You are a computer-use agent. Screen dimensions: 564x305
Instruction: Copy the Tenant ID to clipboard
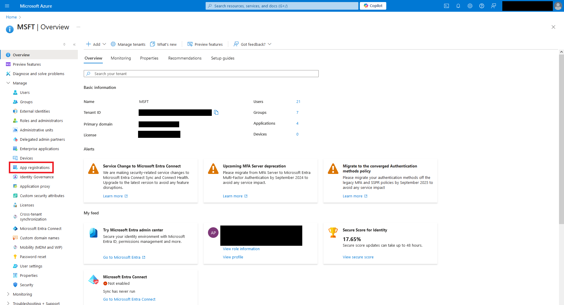coord(216,113)
